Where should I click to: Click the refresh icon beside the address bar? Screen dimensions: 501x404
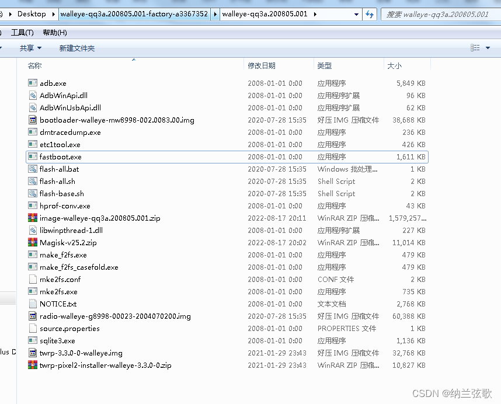pyautogui.click(x=370, y=13)
